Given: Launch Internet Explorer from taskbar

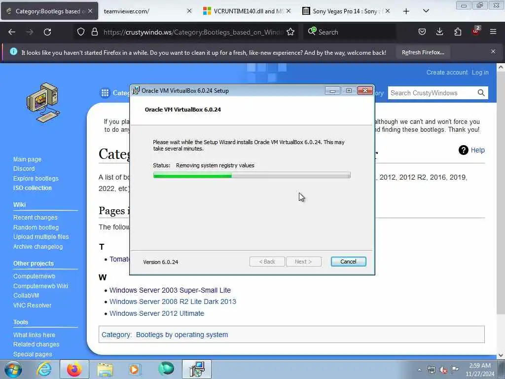Looking at the screenshot, I should click(44, 369).
